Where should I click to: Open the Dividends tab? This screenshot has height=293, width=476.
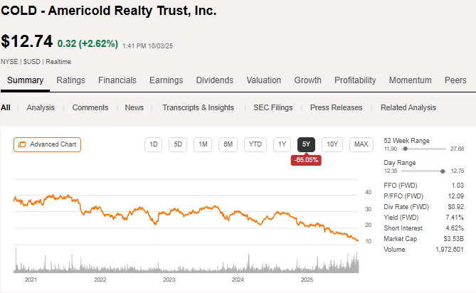[214, 80]
